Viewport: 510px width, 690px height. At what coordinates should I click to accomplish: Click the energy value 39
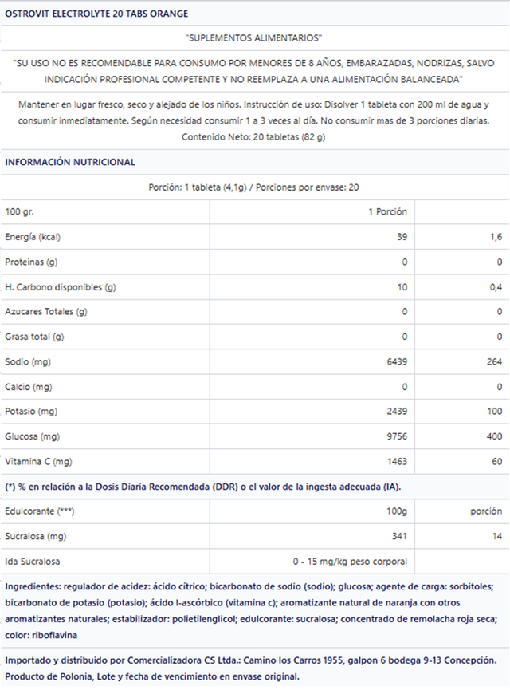pyautogui.click(x=402, y=237)
